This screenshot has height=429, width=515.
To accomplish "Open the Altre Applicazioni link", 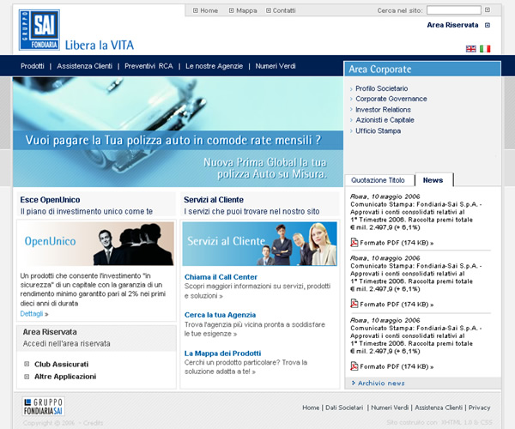I will coord(65,377).
